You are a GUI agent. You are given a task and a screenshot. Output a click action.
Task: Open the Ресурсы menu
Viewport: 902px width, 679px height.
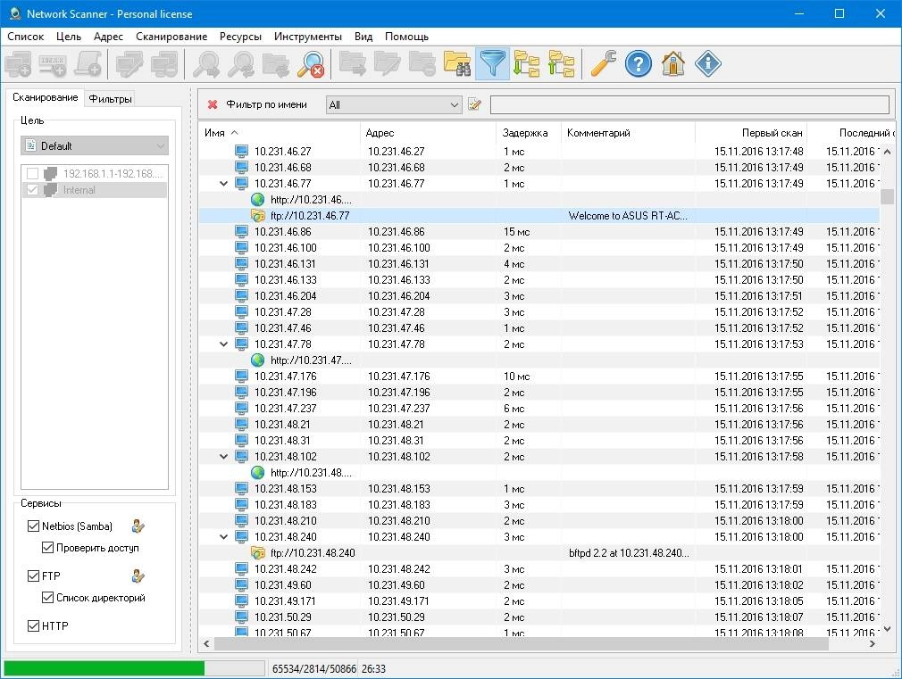tap(240, 37)
